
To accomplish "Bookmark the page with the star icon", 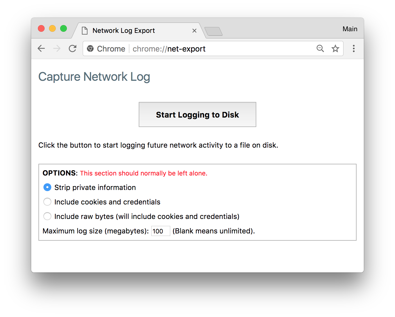I will (335, 48).
